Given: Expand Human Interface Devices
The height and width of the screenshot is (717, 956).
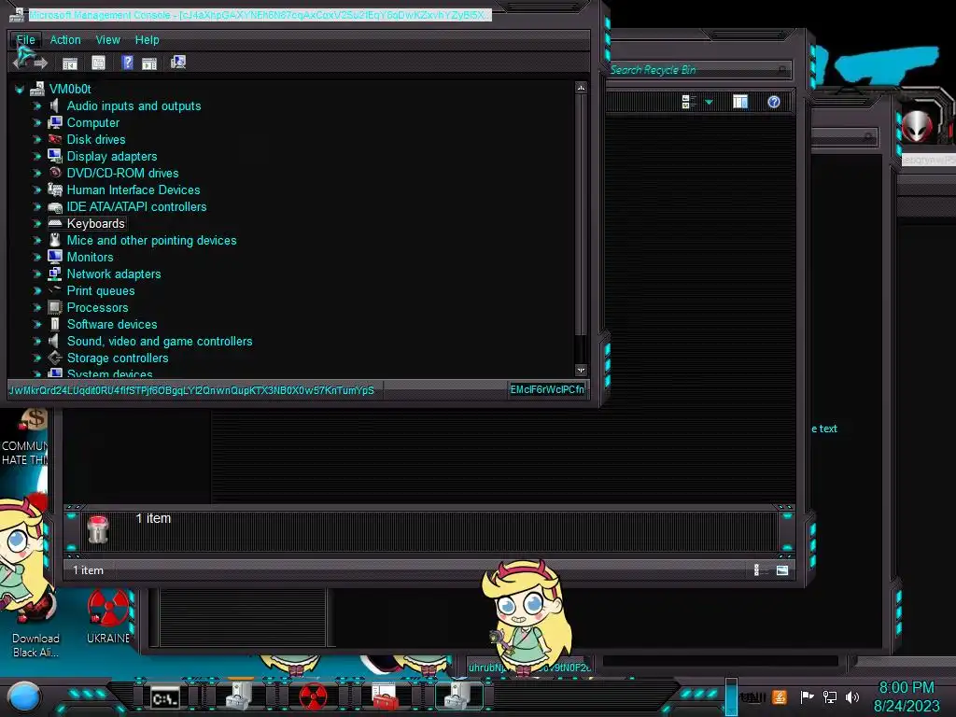Looking at the screenshot, I should [36, 190].
